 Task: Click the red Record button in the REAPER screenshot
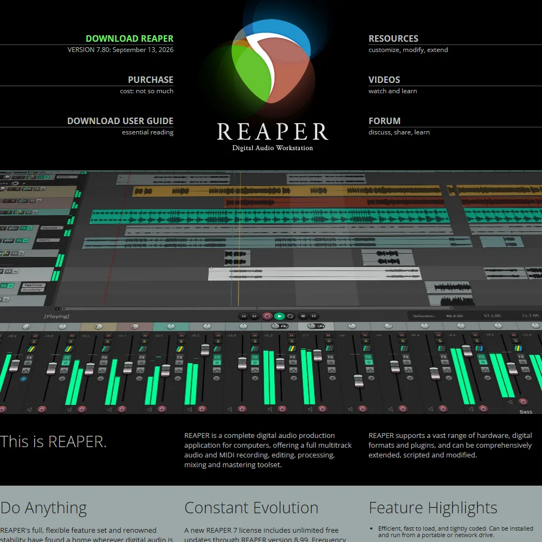click(267, 316)
